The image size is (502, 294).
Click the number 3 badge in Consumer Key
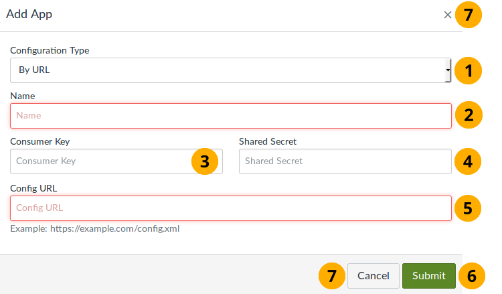click(x=205, y=161)
